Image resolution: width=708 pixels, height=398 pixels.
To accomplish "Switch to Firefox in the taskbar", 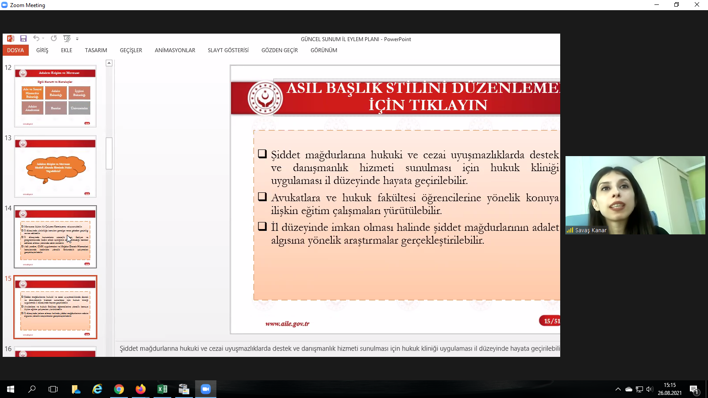I will (141, 389).
